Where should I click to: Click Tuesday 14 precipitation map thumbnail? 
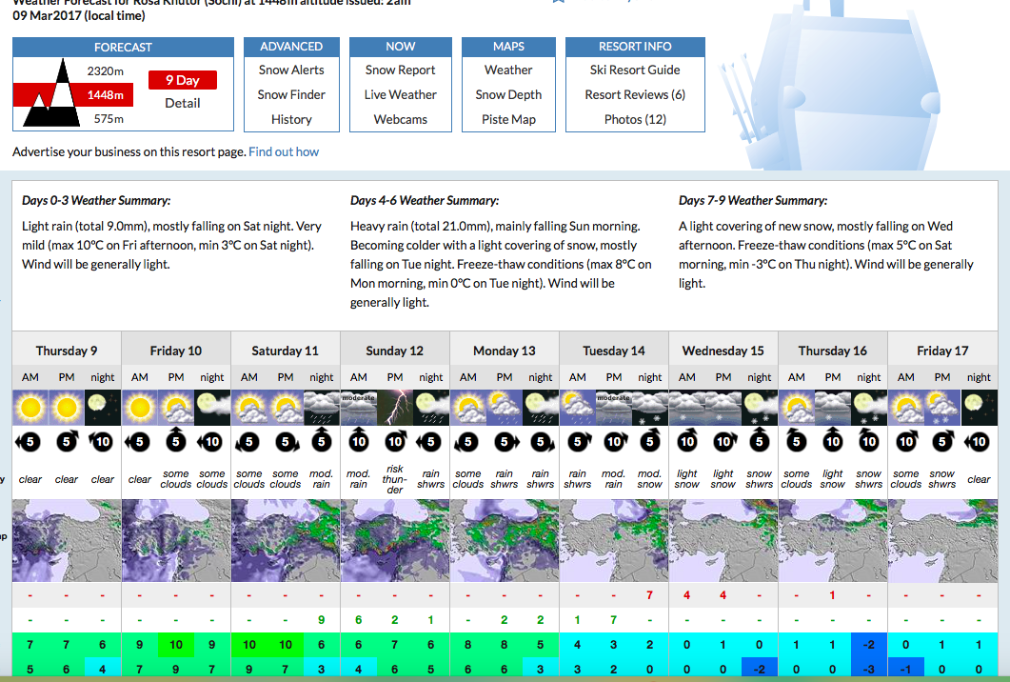(614, 540)
